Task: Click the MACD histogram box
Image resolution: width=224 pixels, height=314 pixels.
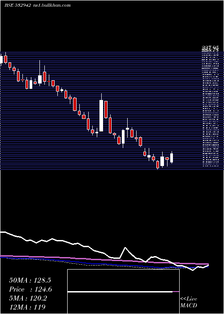Action: 123,292
